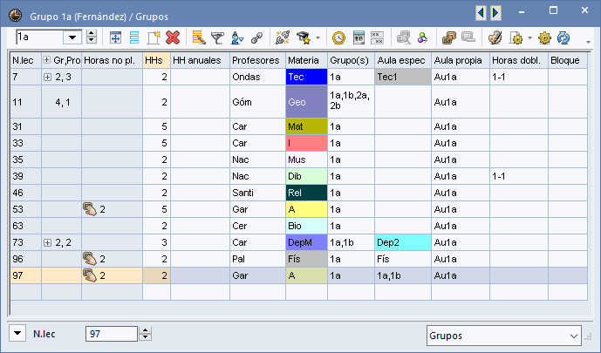Open the timetable via the clock icon
This screenshot has width=601, height=353.
[x=338, y=37]
